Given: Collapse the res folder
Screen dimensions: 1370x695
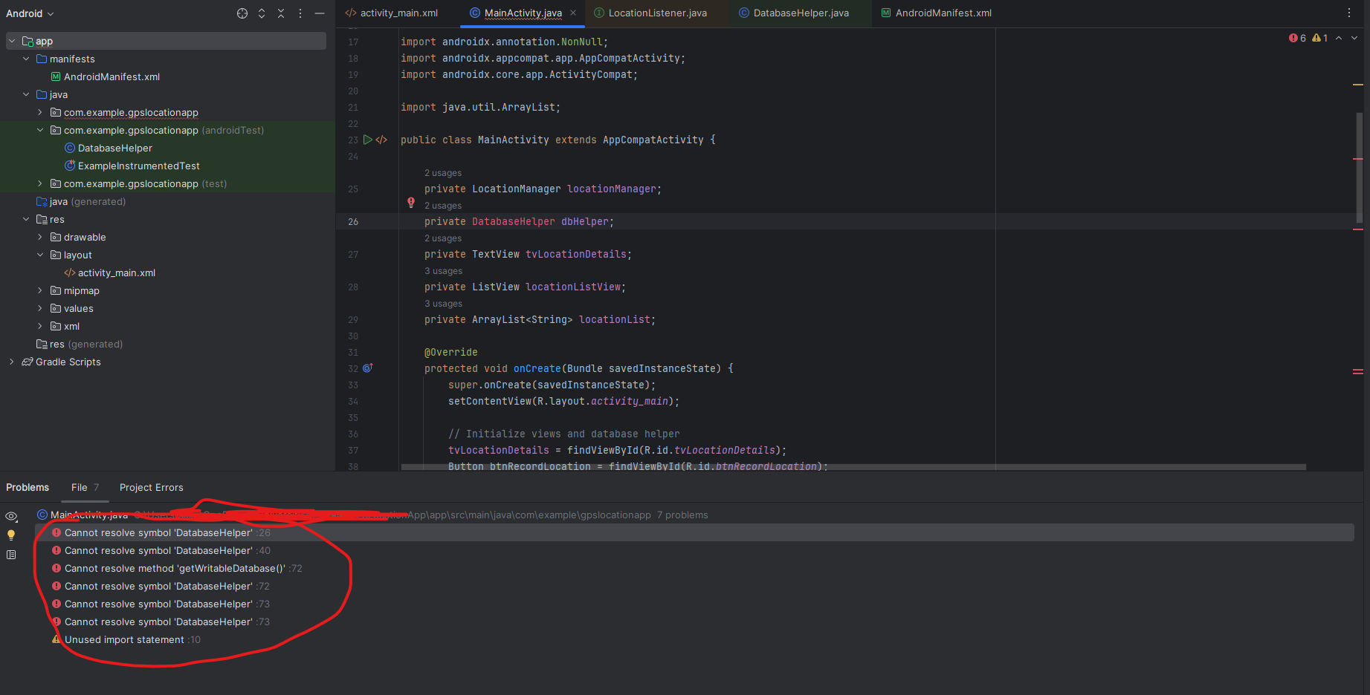Looking at the screenshot, I should click(x=26, y=219).
